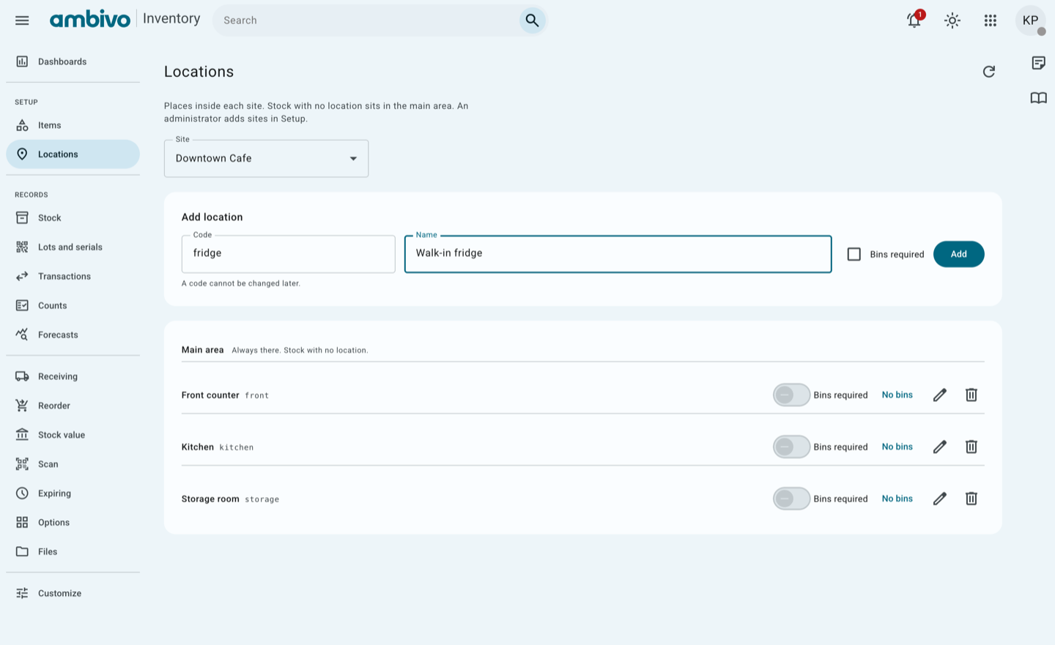Screen dimensions: 1055x645
Task: Switch theme with the sun icon
Action: tap(952, 20)
